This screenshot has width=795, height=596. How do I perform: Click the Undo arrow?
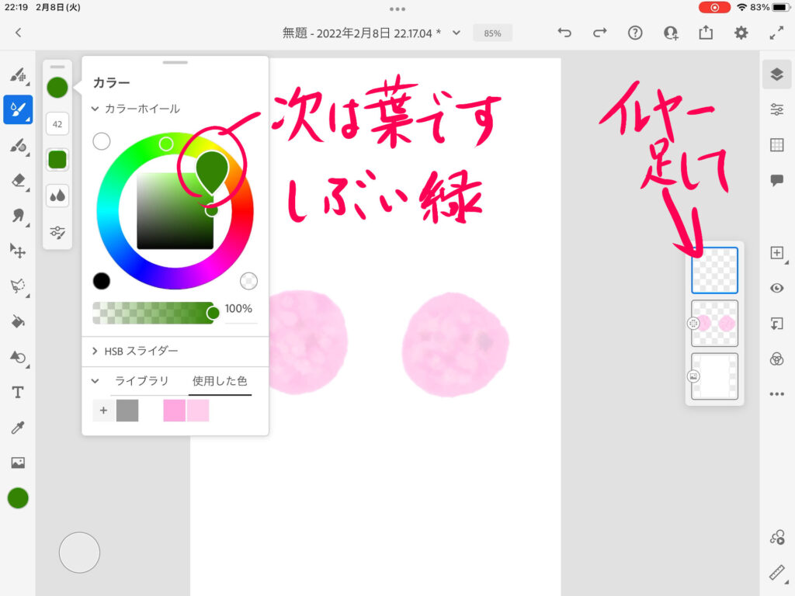pos(564,33)
